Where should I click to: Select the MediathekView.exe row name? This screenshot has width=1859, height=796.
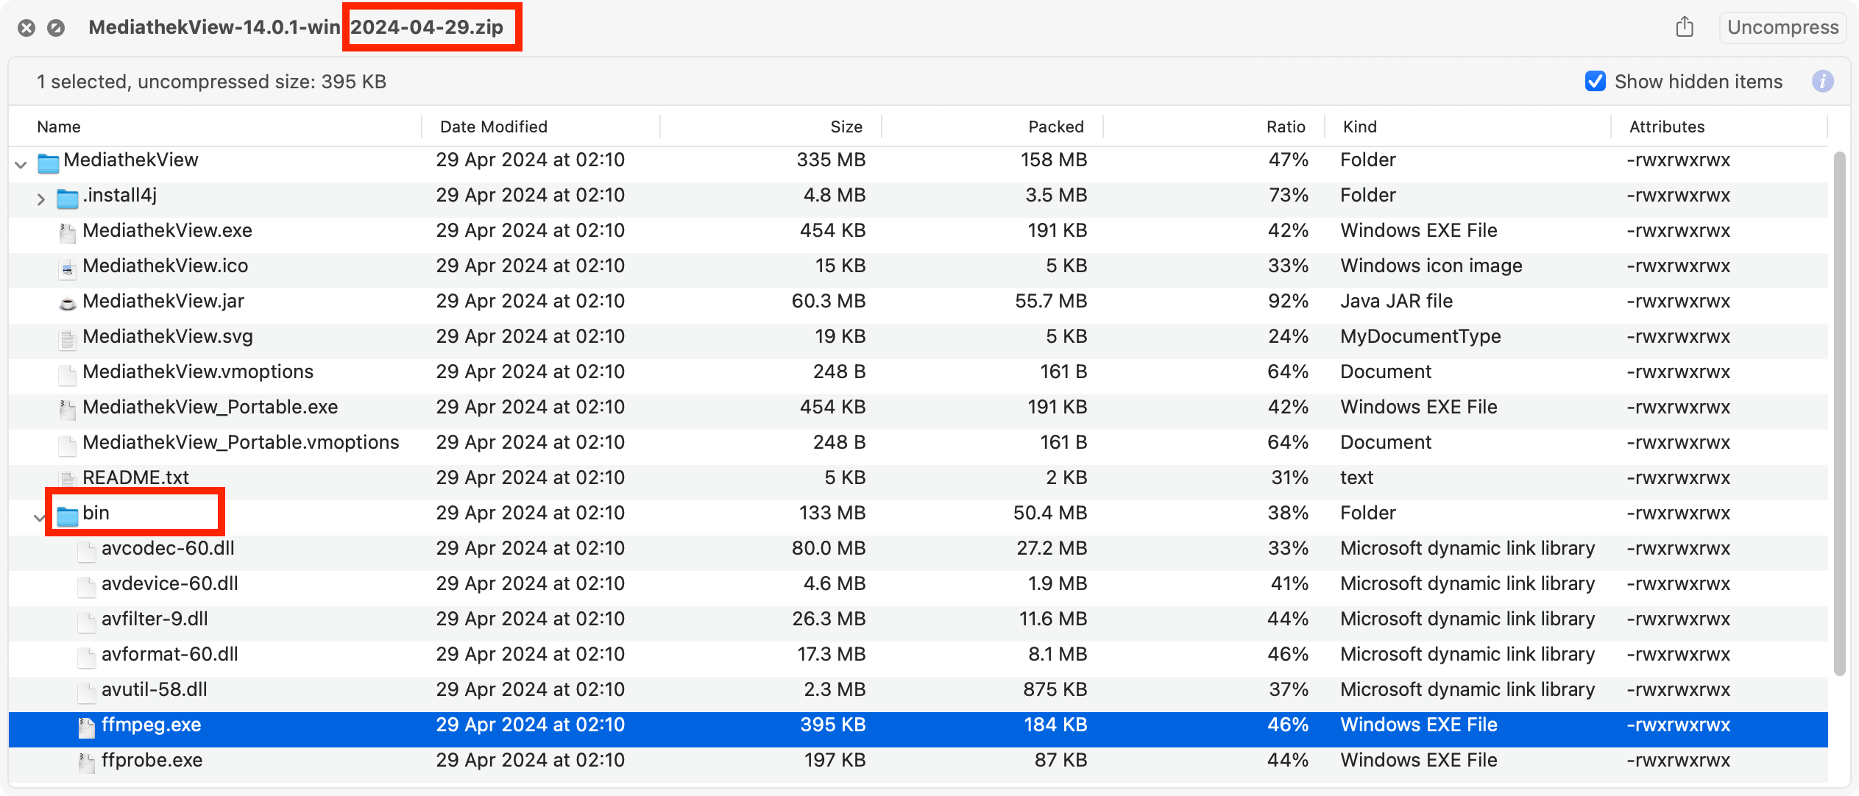pyautogui.click(x=167, y=230)
